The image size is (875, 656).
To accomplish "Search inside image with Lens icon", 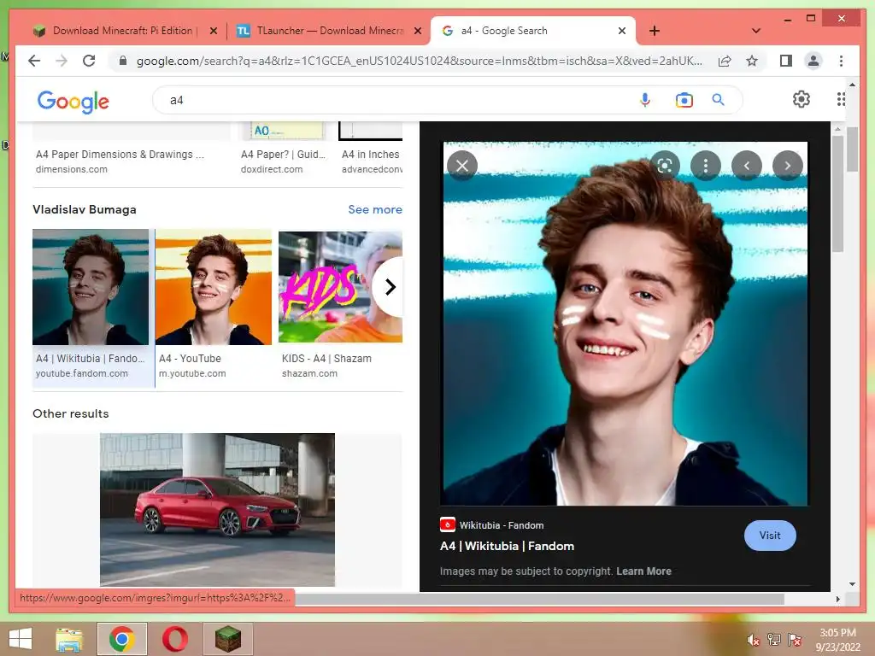I will pos(665,166).
